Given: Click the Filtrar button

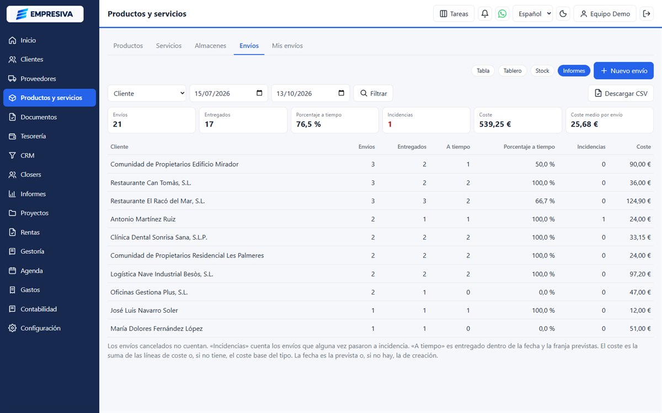Looking at the screenshot, I should (x=373, y=94).
